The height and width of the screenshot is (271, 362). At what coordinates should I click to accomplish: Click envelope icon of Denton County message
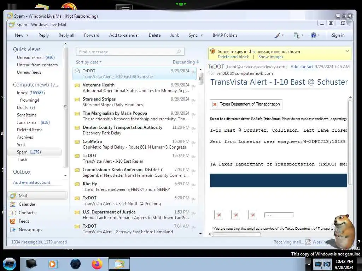(x=77, y=128)
